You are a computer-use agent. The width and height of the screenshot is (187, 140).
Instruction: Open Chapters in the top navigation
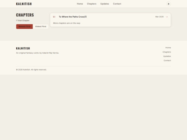[x=91, y=4]
